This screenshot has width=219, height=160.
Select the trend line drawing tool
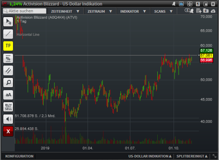8,34
